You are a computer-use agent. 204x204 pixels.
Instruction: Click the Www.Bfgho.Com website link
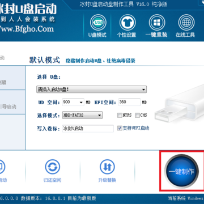click(27, 29)
